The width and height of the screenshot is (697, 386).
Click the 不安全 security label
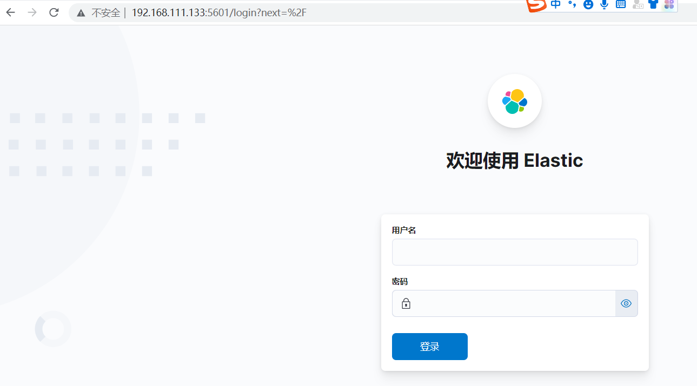106,13
